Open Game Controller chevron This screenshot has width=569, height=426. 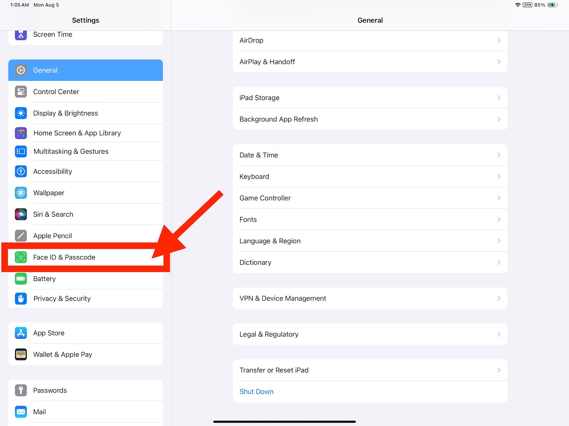tap(499, 198)
